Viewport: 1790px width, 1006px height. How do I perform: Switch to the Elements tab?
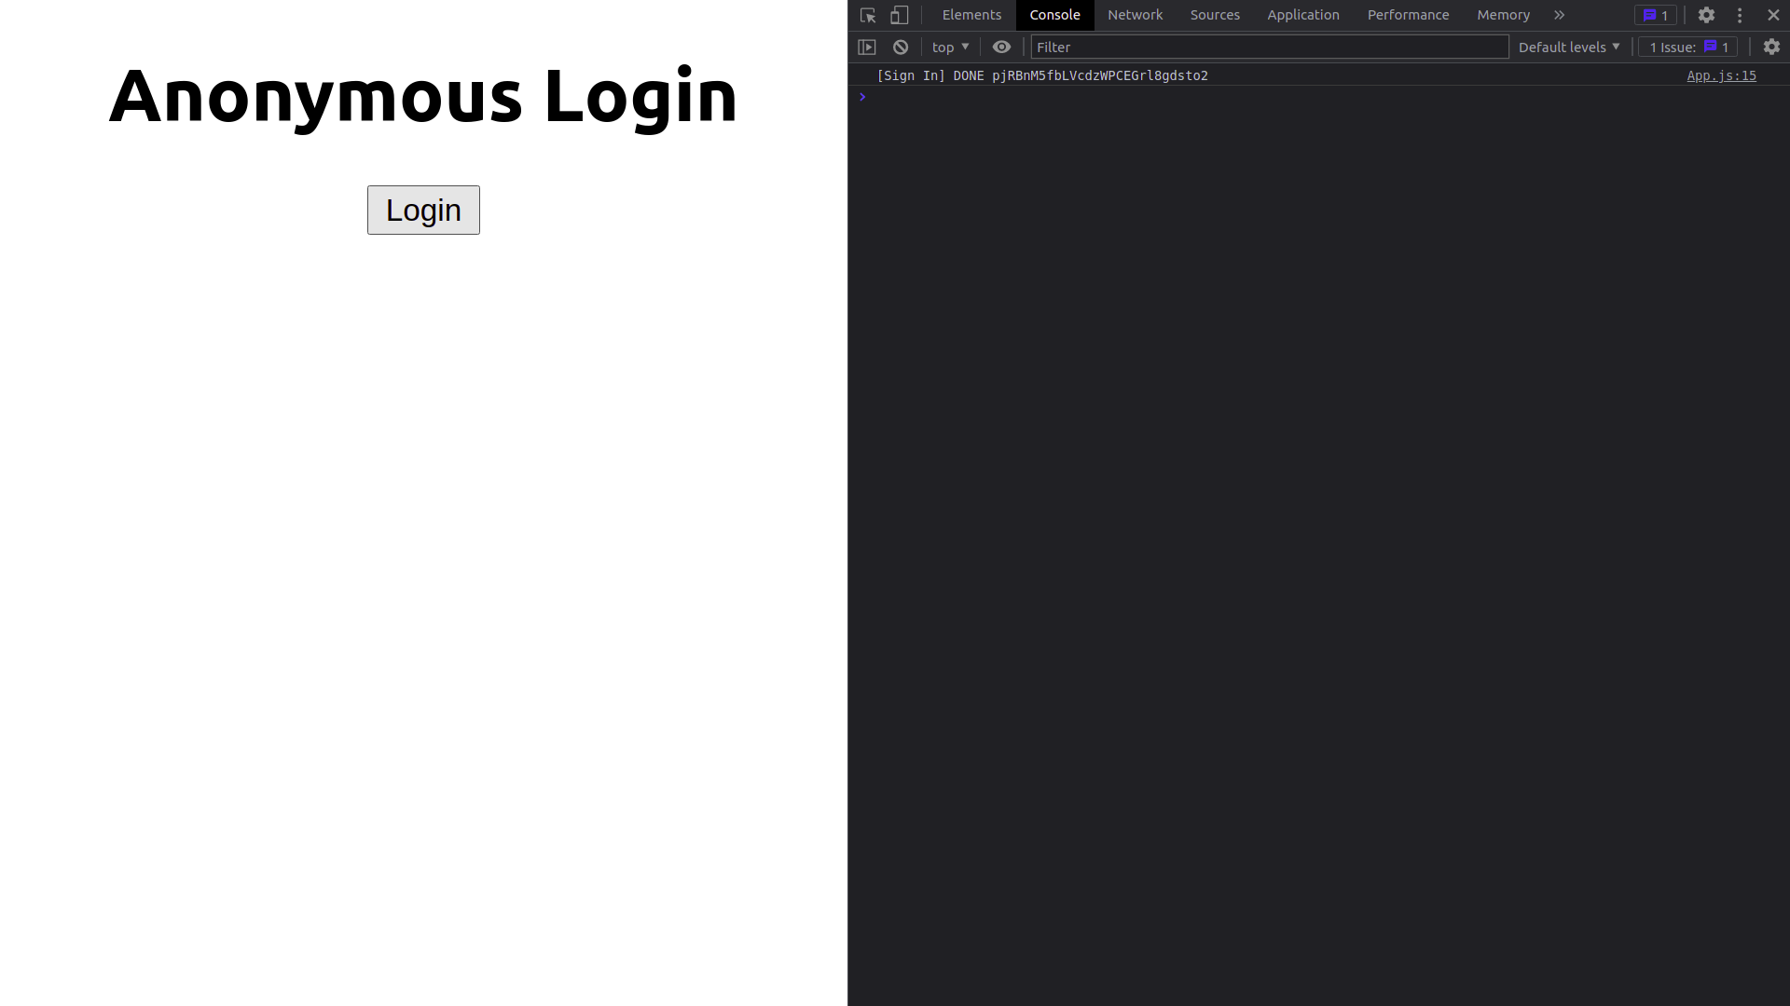click(971, 15)
